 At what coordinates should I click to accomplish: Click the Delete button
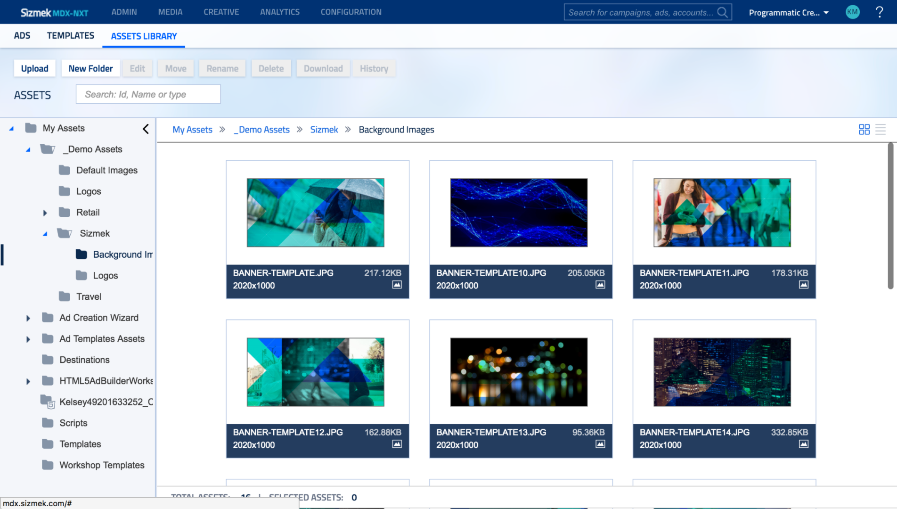click(271, 68)
